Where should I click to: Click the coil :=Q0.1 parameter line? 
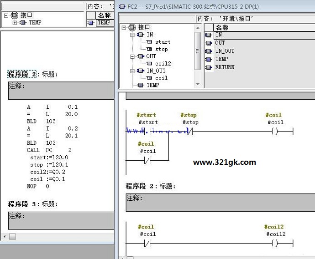pos(47,179)
